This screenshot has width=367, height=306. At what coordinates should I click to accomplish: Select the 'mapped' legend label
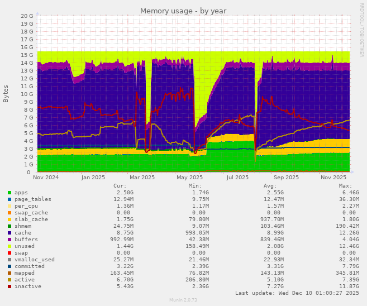tap(25, 273)
